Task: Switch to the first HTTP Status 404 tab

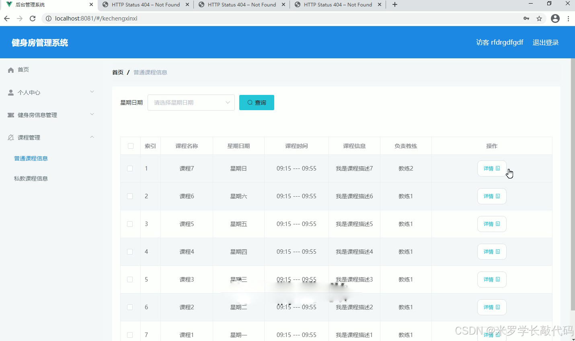Action: point(145,5)
